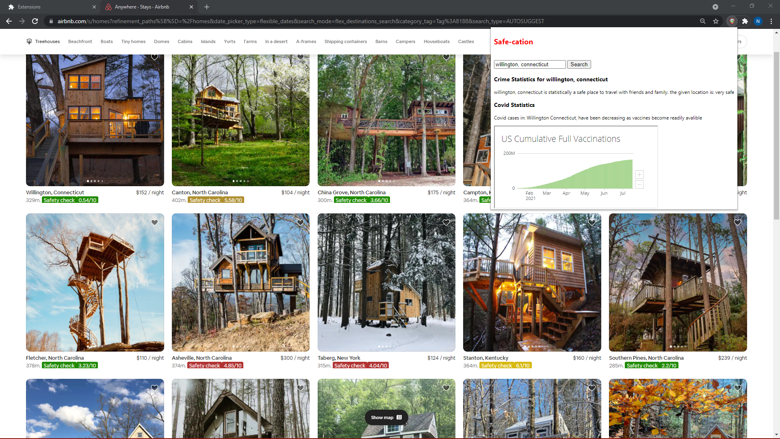Click the zoom magnifier icon in address bar

(702, 21)
